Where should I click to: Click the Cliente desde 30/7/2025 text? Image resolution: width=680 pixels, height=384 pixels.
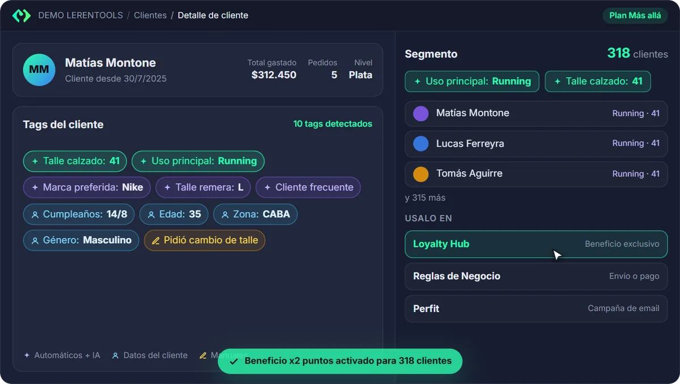[x=116, y=79]
